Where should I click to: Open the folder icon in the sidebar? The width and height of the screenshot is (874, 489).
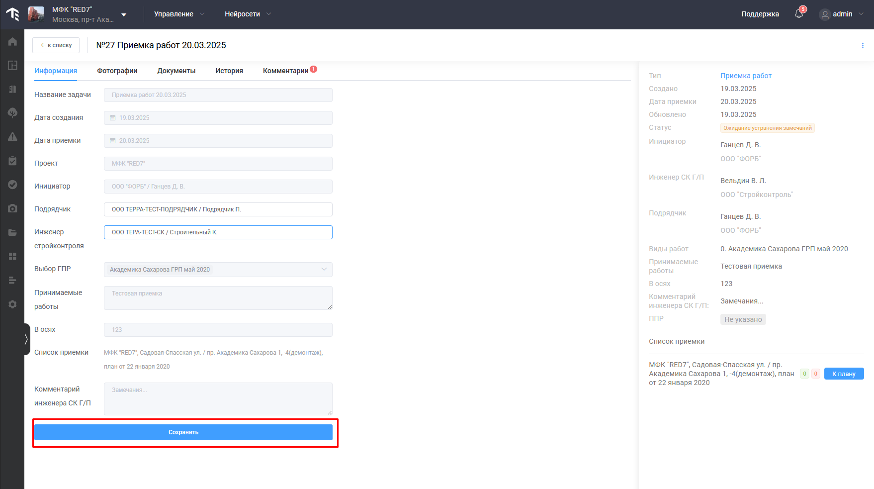pos(12,232)
